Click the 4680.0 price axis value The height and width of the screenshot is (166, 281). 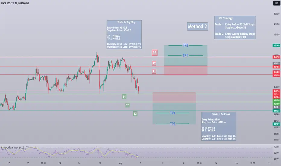pyautogui.click(x=276, y=14)
